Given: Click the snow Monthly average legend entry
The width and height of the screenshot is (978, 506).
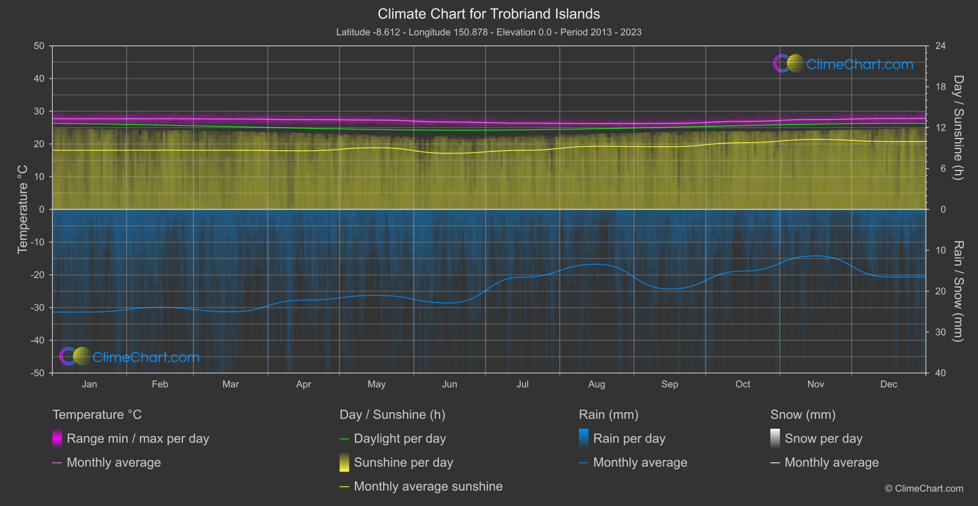Looking at the screenshot, I should 825,462.
